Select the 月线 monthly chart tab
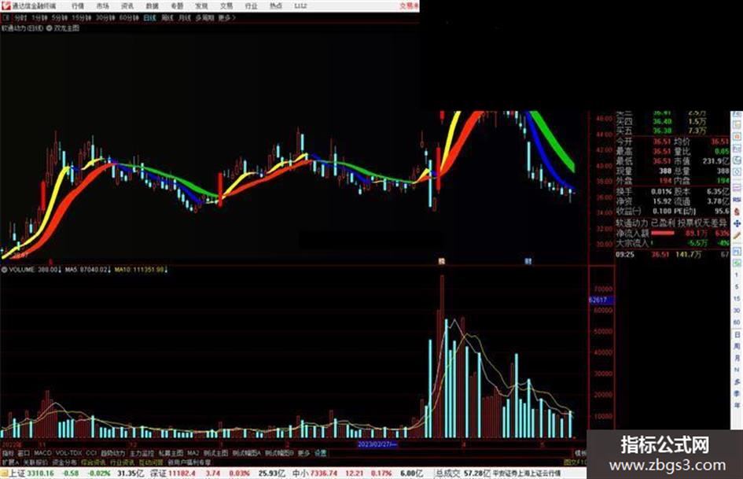Image resolution: width=743 pixels, height=479 pixels. click(x=184, y=17)
